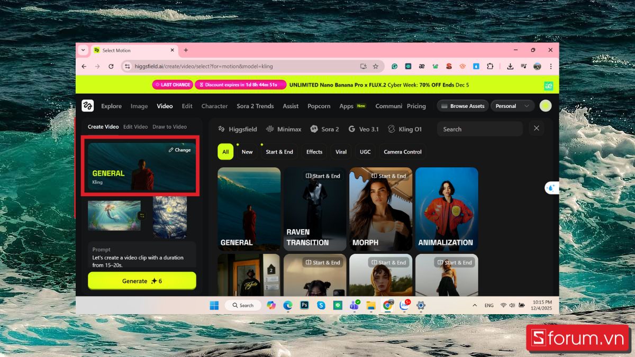The width and height of the screenshot is (635, 357).
Task: Choose the Kling O1 model tab
Action: pyautogui.click(x=405, y=129)
